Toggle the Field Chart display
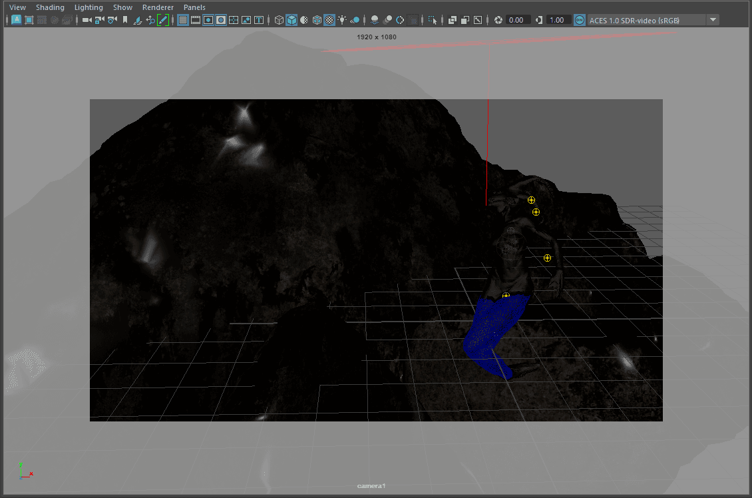752x498 pixels. coord(234,20)
